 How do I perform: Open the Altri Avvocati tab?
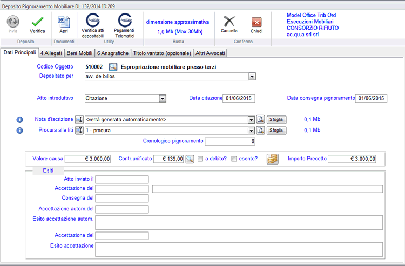(x=210, y=53)
